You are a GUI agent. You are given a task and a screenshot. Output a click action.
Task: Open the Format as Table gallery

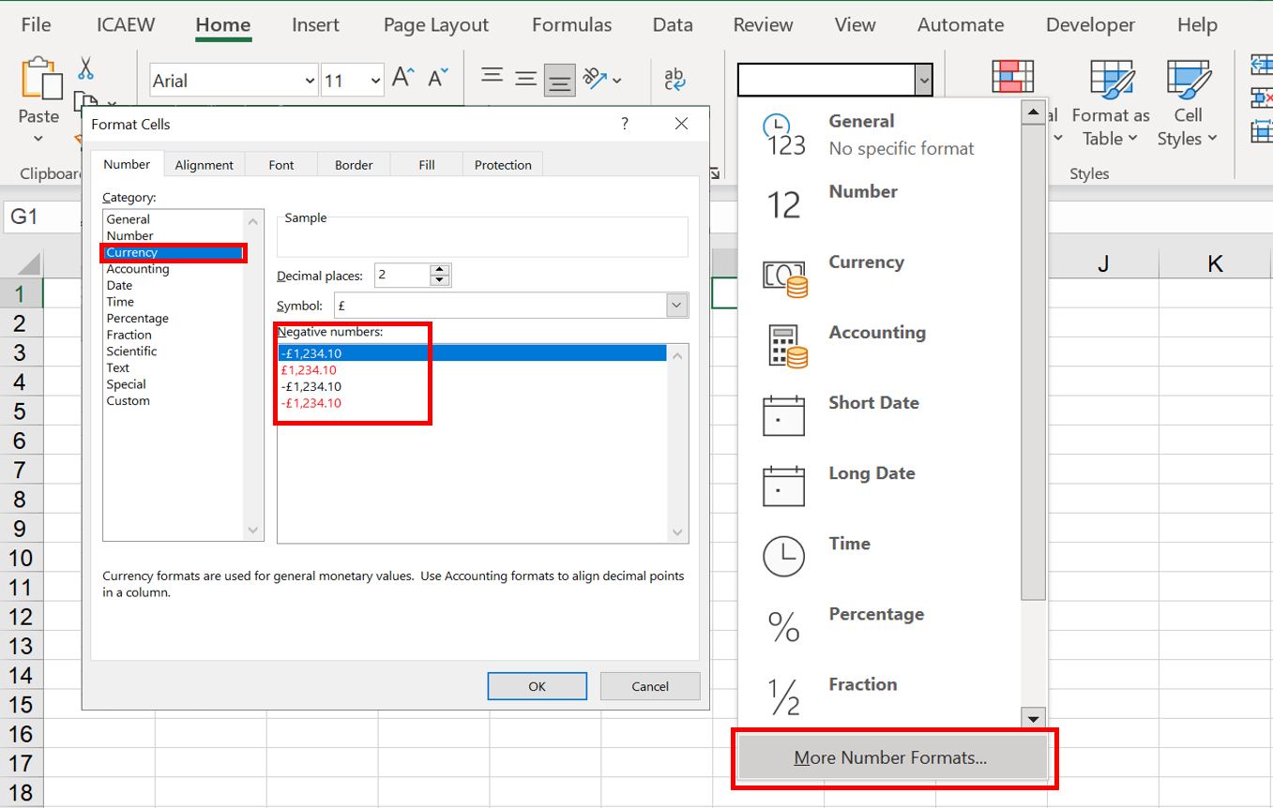[x=1111, y=103]
